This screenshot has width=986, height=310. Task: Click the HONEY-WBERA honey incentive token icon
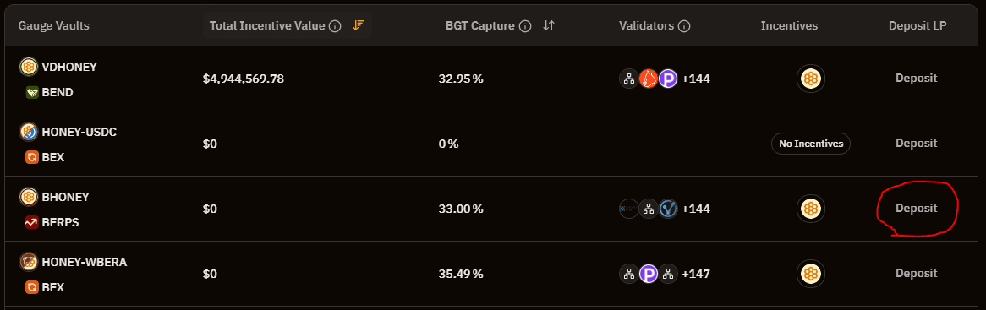click(x=811, y=274)
